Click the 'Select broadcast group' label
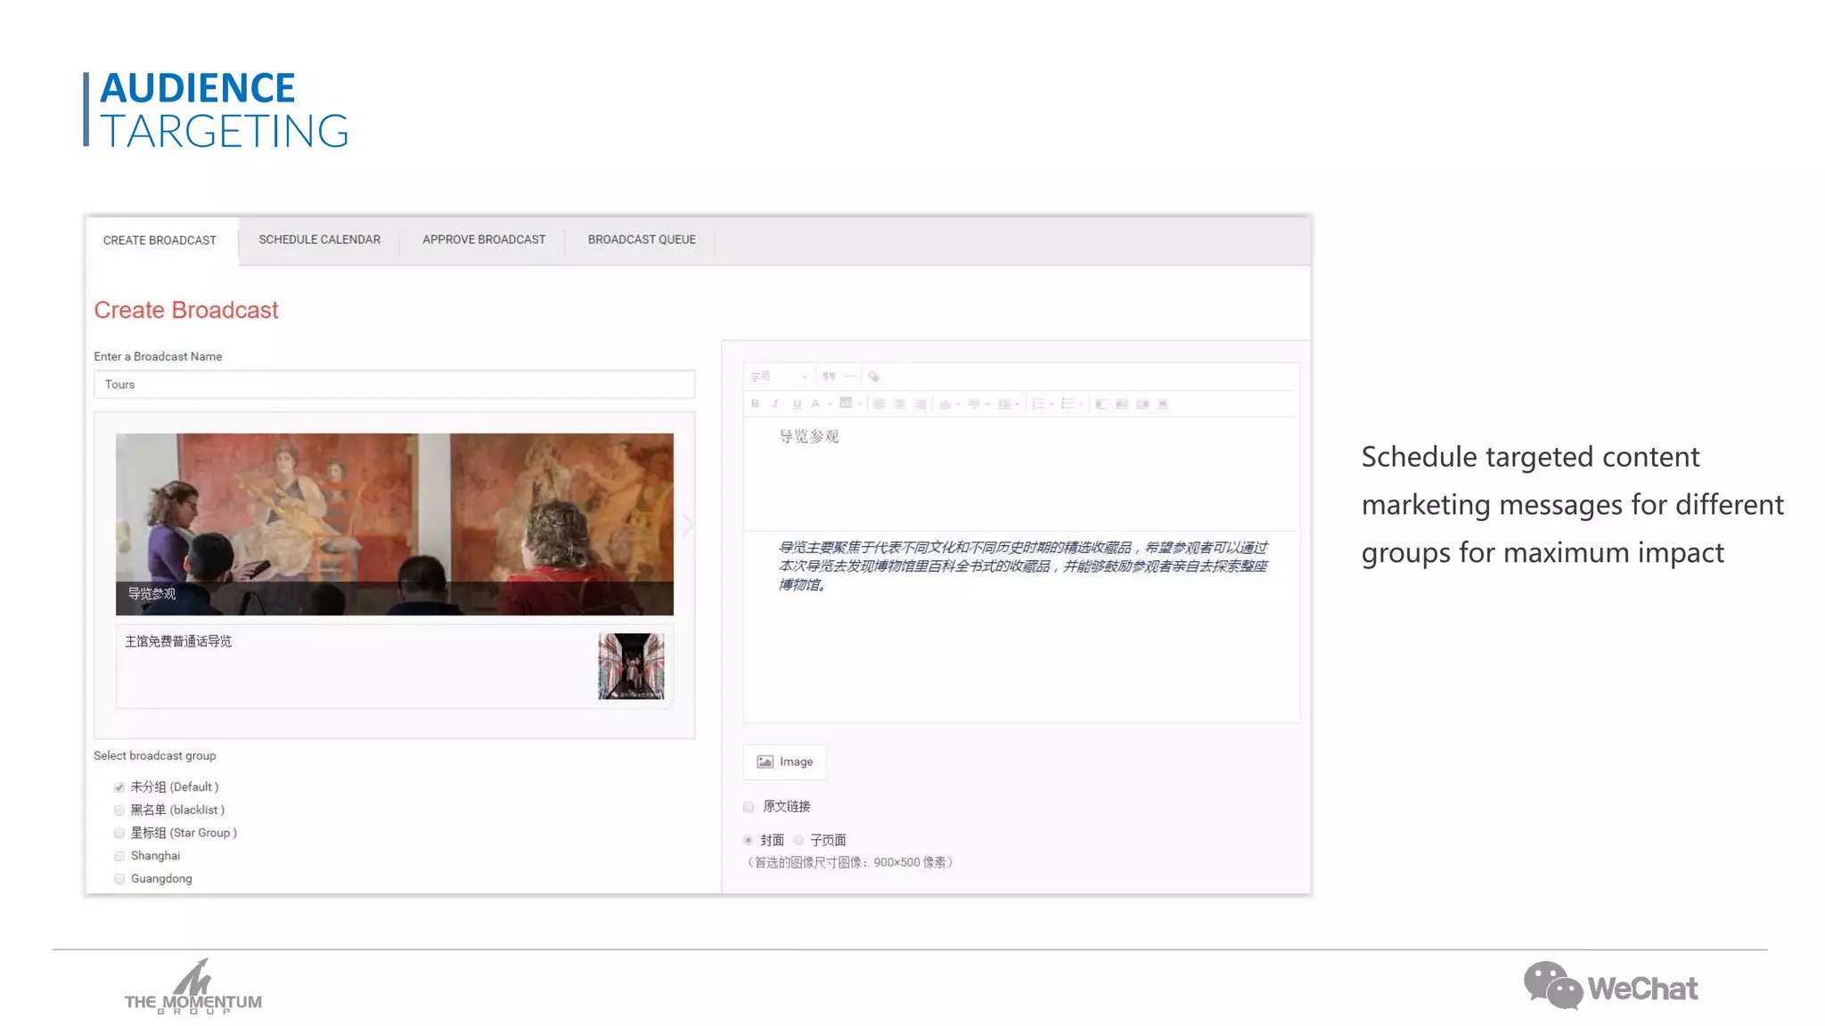Viewport: 1825px width, 1026px height. (x=155, y=755)
